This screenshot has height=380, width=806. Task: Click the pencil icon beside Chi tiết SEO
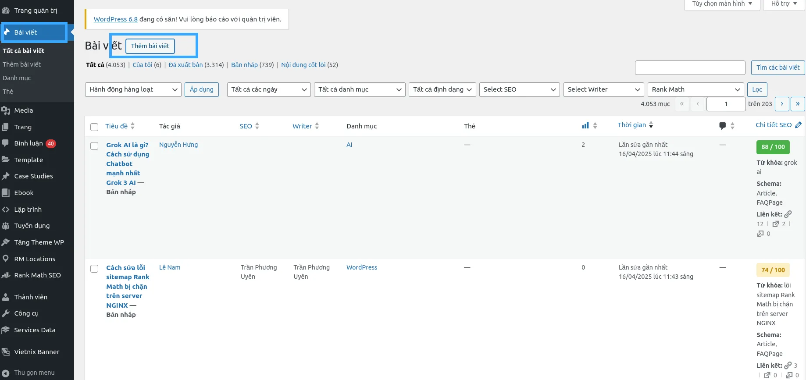pos(798,125)
